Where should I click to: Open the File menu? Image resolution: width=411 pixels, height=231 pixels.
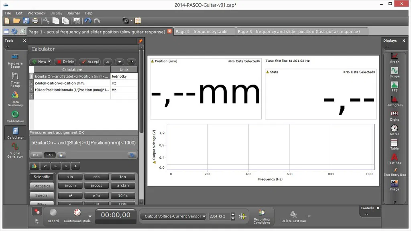pos(8,13)
